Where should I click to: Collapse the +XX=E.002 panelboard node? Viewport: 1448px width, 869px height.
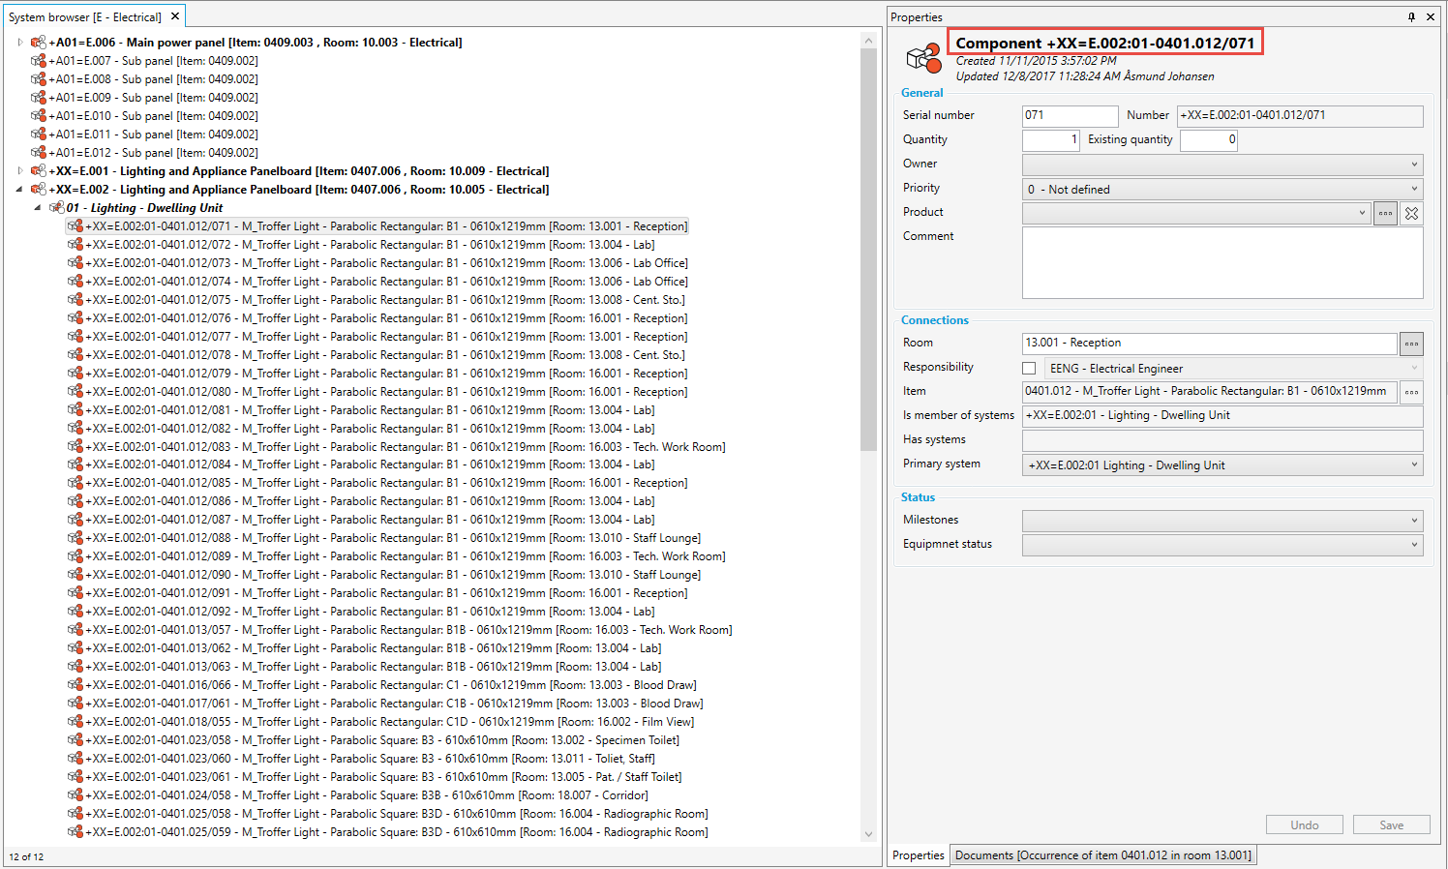pyautogui.click(x=19, y=190)
